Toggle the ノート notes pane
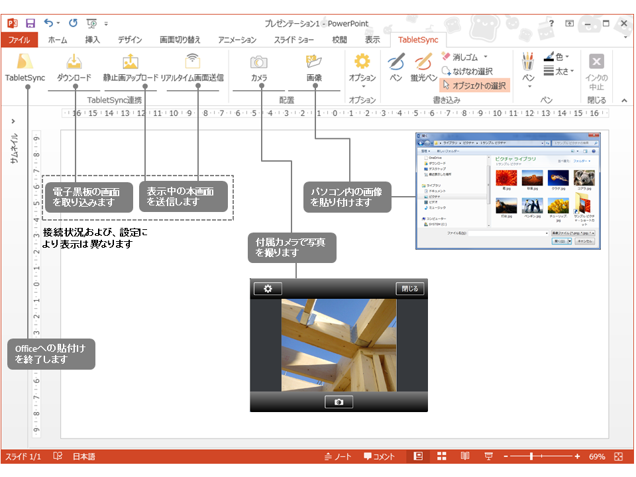 coord(338,456)
